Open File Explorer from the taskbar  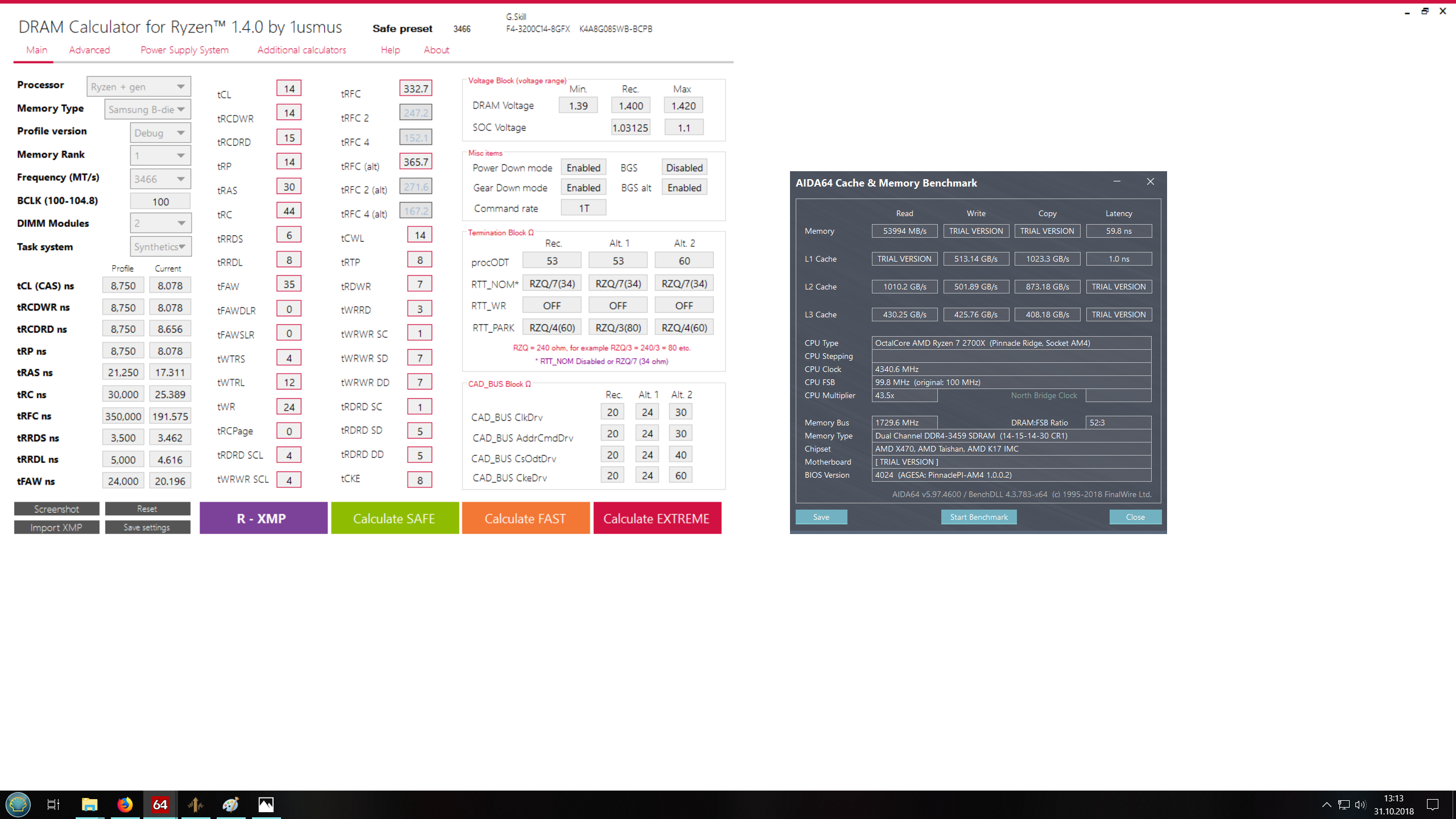[89, 804]
